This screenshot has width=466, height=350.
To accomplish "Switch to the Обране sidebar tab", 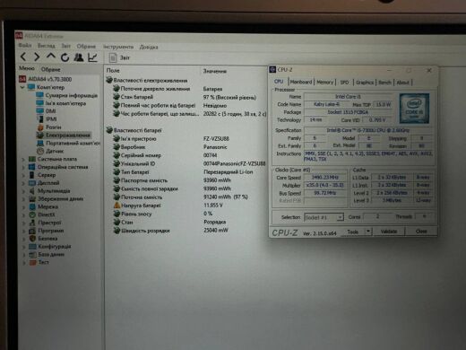I will pos(50,69).
